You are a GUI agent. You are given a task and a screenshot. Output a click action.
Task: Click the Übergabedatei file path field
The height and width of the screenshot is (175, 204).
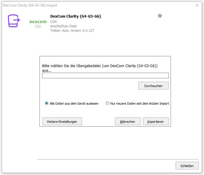(105, 75)
